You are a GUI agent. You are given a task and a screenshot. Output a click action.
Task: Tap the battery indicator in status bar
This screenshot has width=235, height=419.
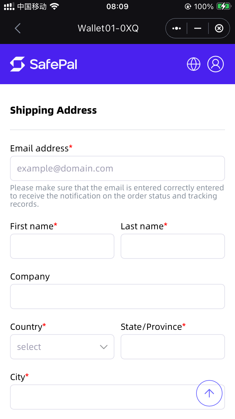point(224,6)
